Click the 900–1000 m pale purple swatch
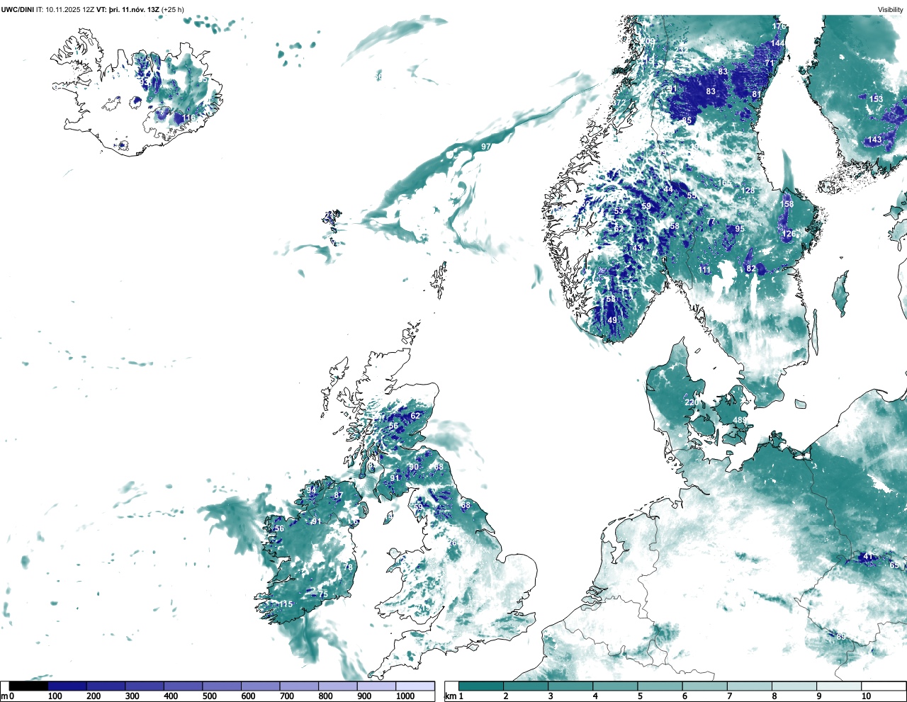 click(376, 686)
